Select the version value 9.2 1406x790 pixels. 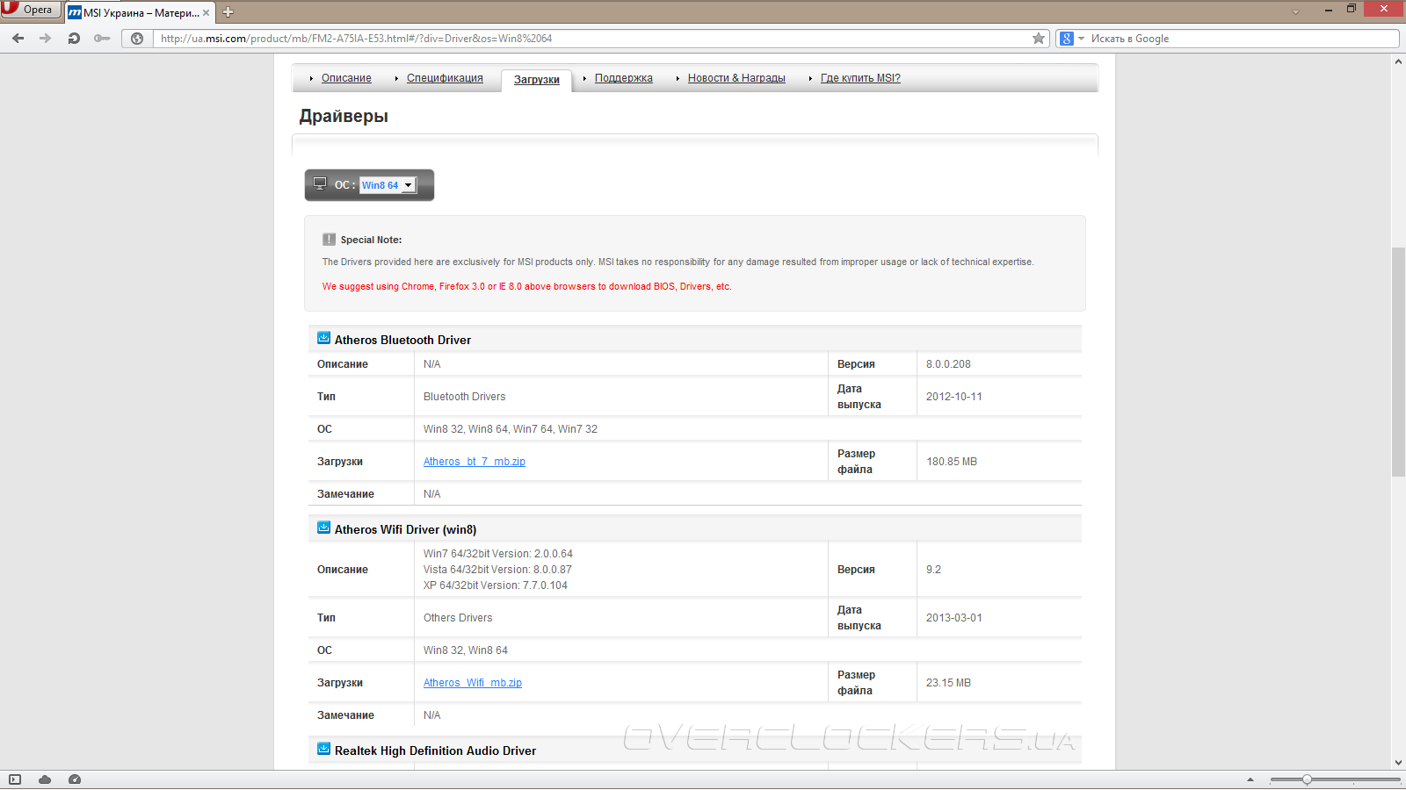coord(933,570)
